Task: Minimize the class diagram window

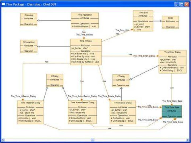Action: [x=177, y=5]
